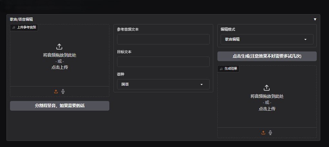329x147 pixels.
Task: Click 将音频拖放到此处 text in 生成结果 box
Action: (x=267, y=96)
